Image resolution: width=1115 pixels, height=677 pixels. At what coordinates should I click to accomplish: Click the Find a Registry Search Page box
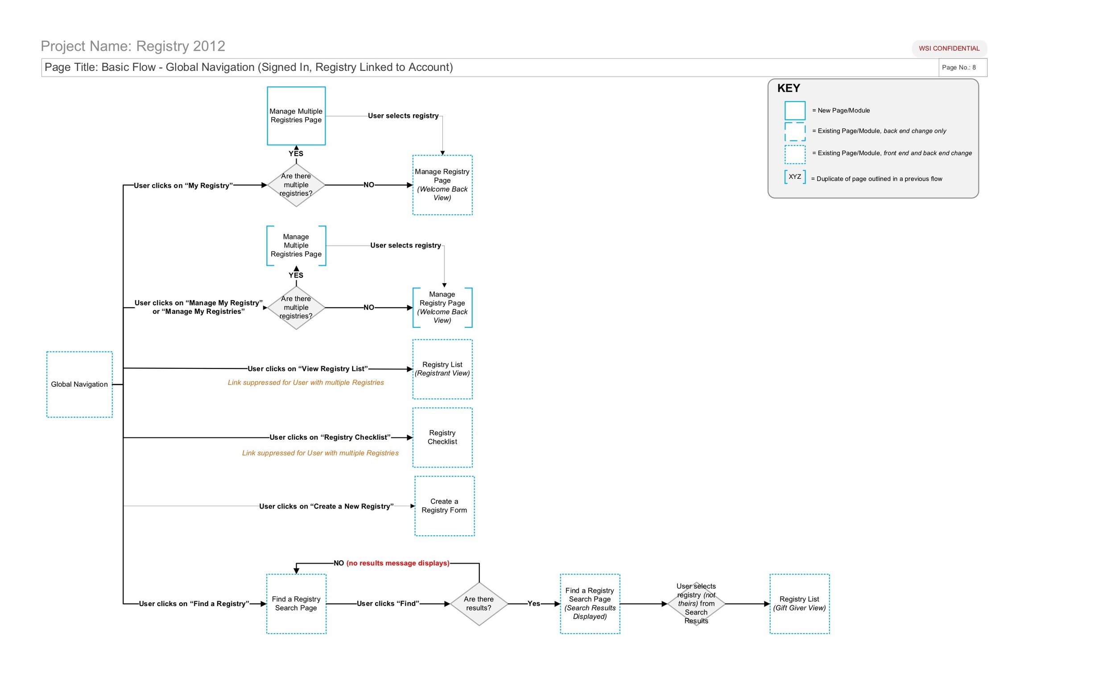[296, 604]
